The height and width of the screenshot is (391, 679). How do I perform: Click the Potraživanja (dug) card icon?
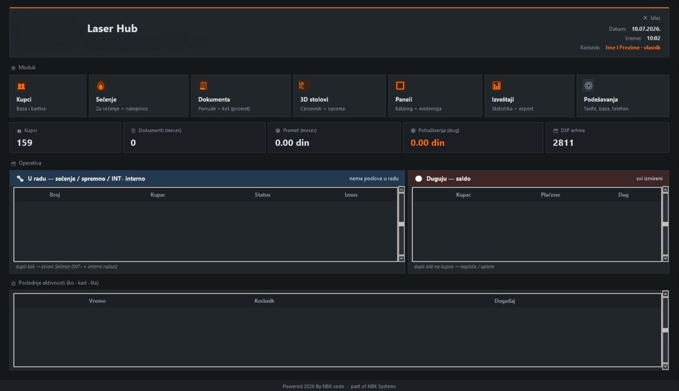click(x=413, y=130)
